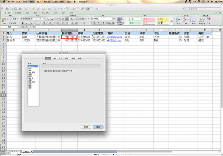Viewport: 223px width, 156px height.
Task: Open the zoom percentage dropdown
Action: click(x=92, y=9)
